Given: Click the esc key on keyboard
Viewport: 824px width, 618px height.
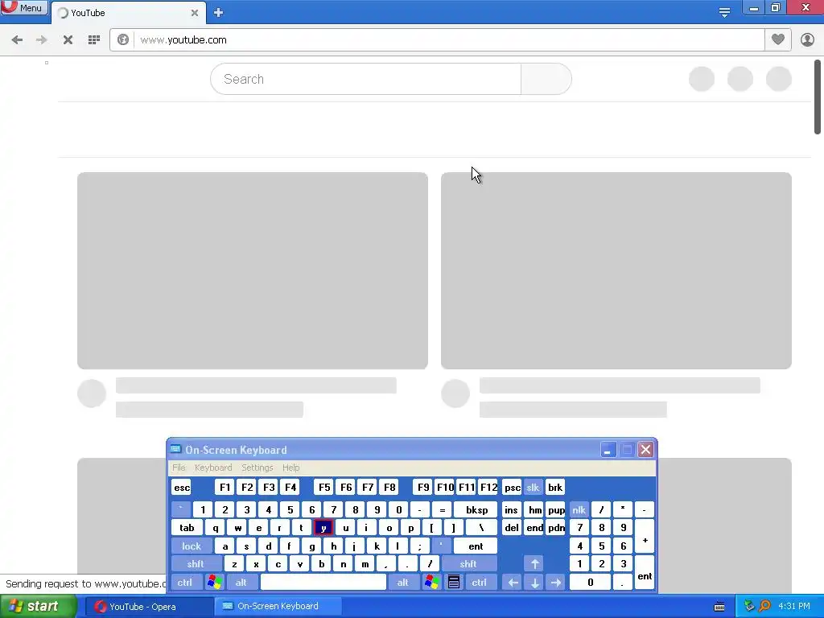Looking at the screenshot, I should (x=182, y=487).
